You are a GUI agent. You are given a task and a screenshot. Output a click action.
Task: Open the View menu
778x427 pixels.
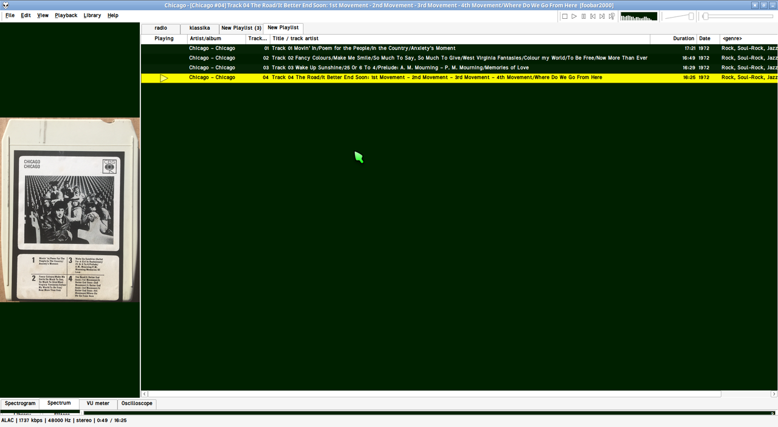[x=43, y=15]
